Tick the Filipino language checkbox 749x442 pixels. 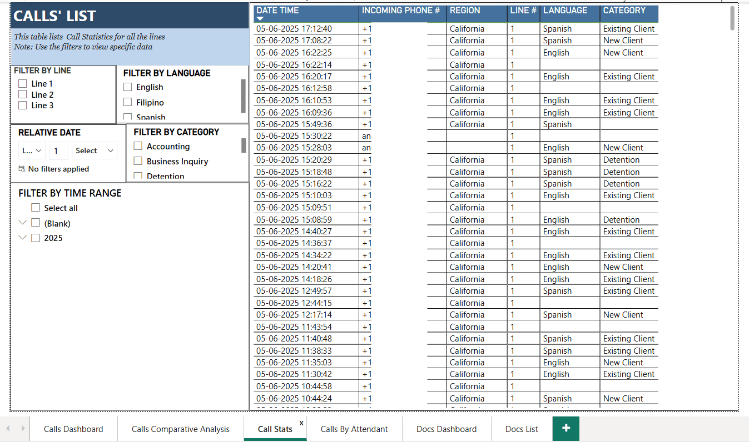127,102
